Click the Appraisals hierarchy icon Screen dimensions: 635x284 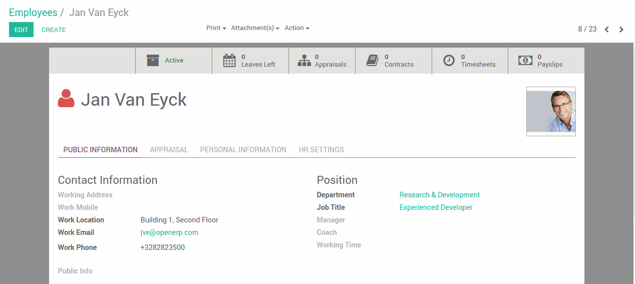[304, 61]
